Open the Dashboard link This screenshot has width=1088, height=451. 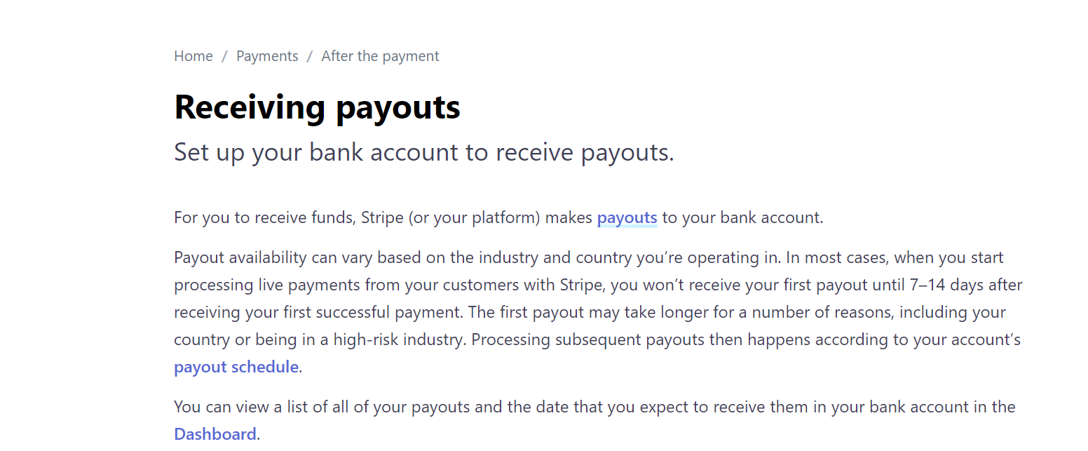click(x=215, y=434)
